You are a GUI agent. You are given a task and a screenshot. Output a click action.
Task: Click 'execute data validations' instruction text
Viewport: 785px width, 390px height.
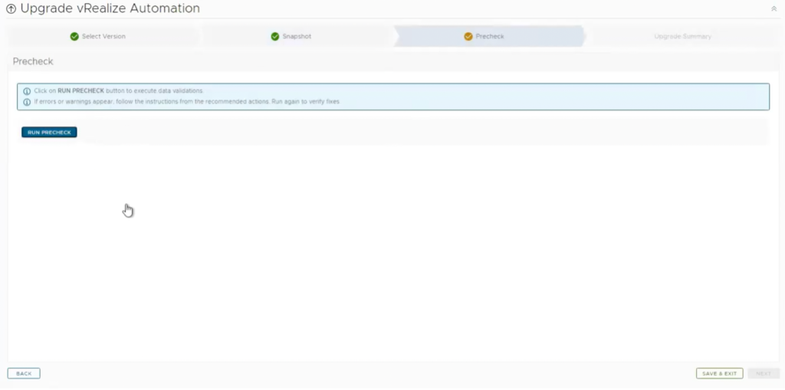click(165, 91)
